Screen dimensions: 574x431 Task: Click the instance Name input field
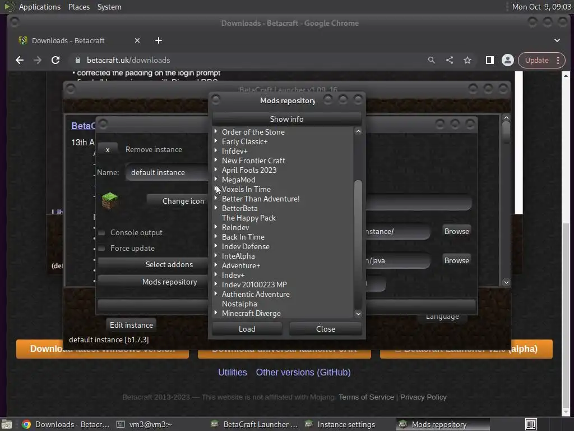point(167,173)
